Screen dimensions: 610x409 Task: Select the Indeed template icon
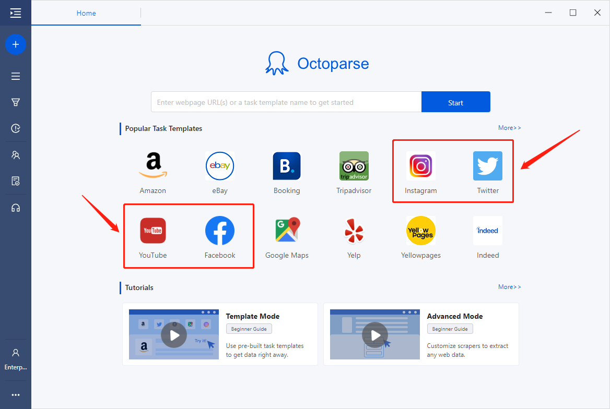[488, 231]
